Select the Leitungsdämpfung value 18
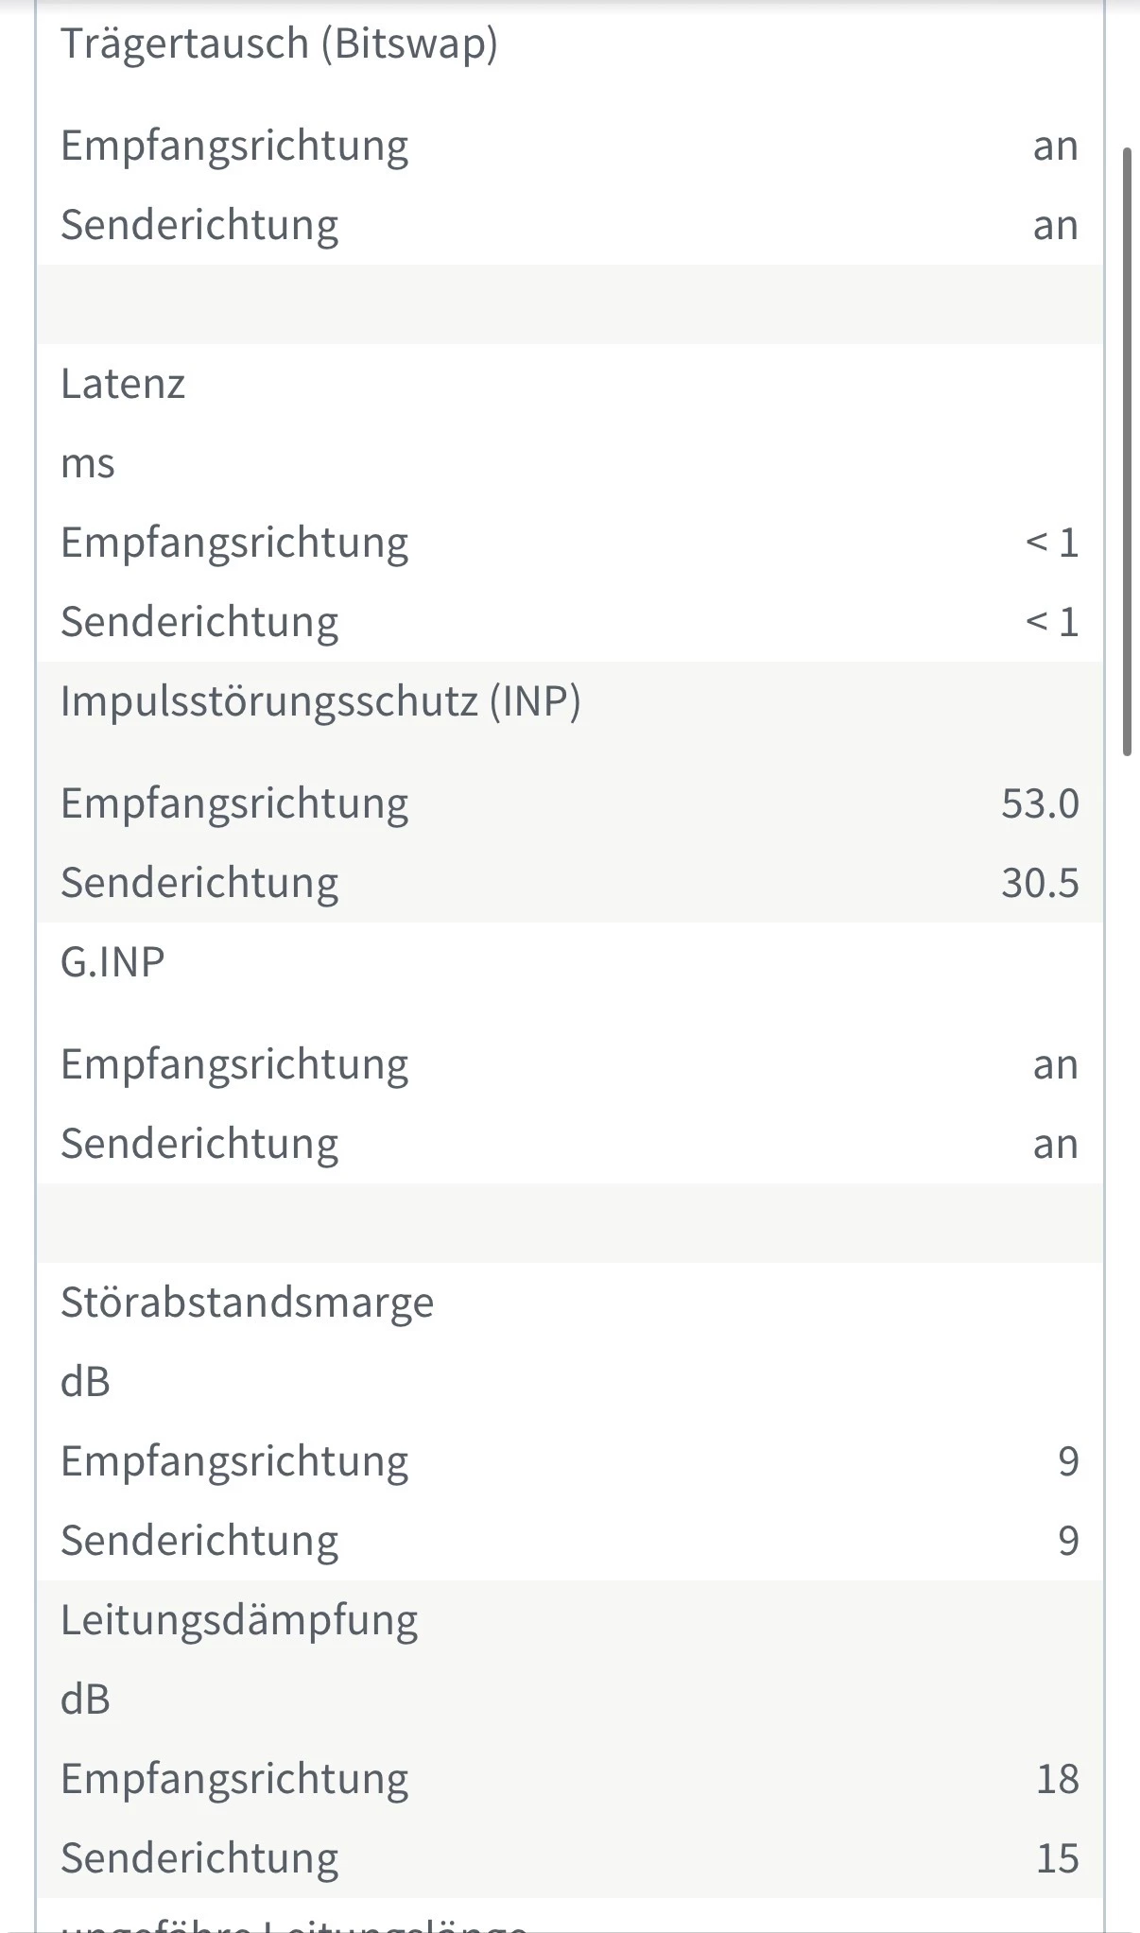This screenshot has width=1140, height=1933. point(1058,1779)
